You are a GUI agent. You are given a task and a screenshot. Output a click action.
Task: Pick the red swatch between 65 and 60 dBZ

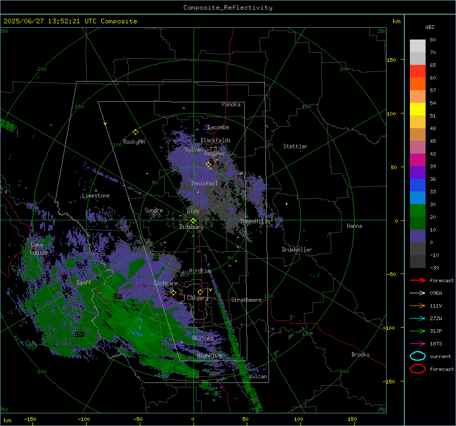pyautogui.click(x=417, y=71)
